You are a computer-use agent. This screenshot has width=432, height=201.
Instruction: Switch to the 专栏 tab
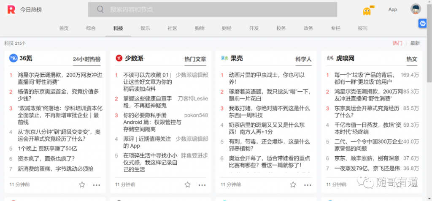335,28
